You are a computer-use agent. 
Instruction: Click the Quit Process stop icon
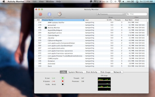[40, 14]
